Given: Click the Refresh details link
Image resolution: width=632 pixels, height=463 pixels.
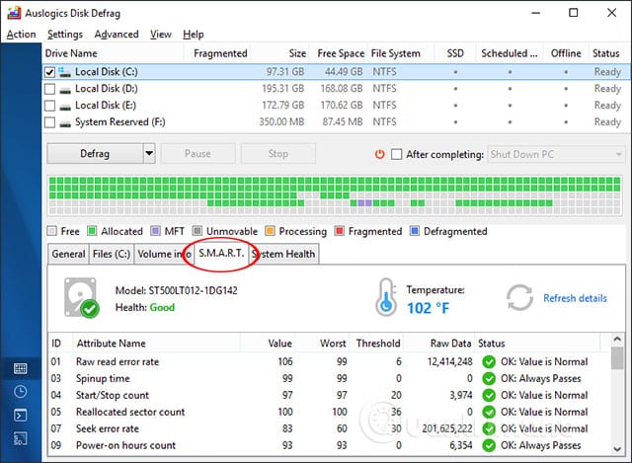Looking at the screenshot, I should click(575, 298).
